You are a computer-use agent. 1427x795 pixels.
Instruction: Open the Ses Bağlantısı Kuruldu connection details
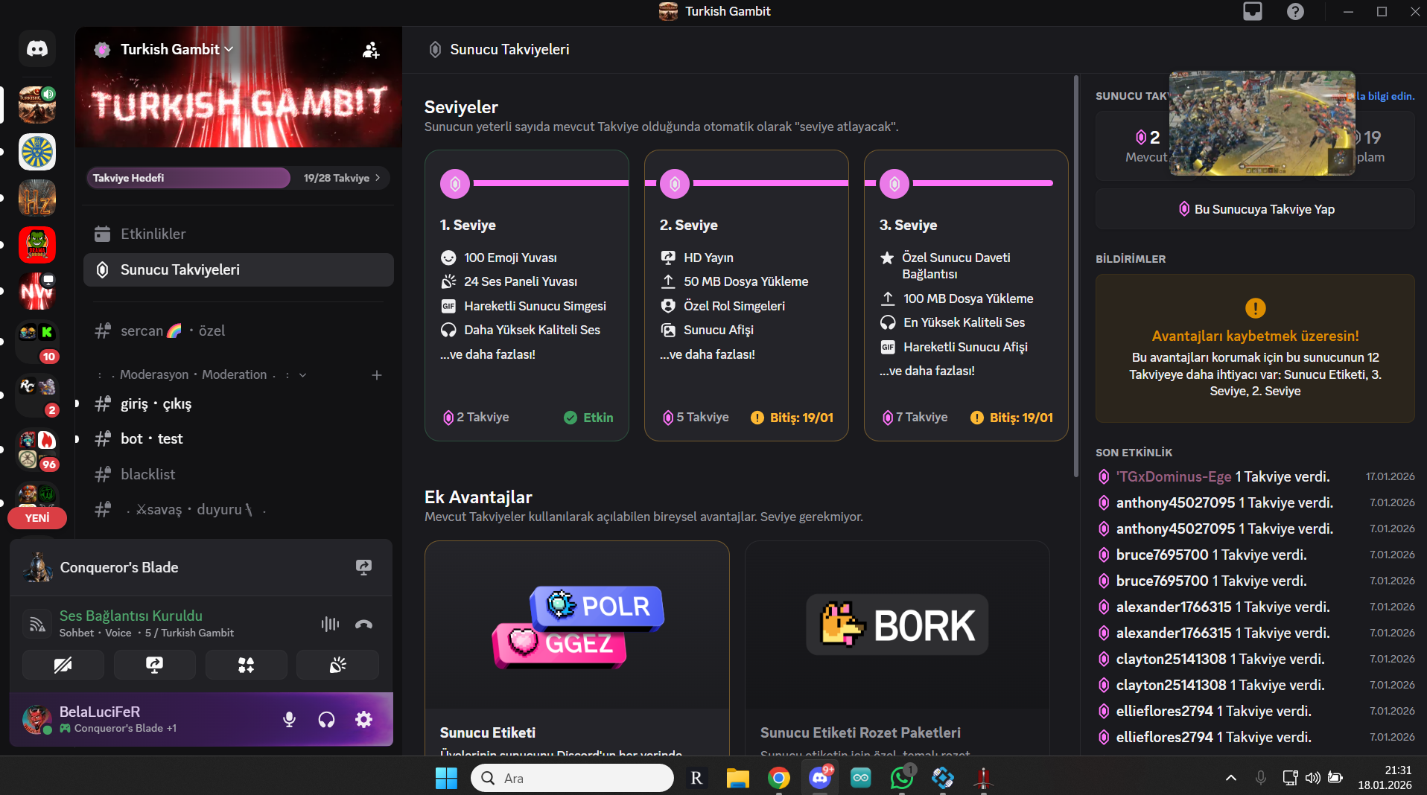click(x=131, y=616)
